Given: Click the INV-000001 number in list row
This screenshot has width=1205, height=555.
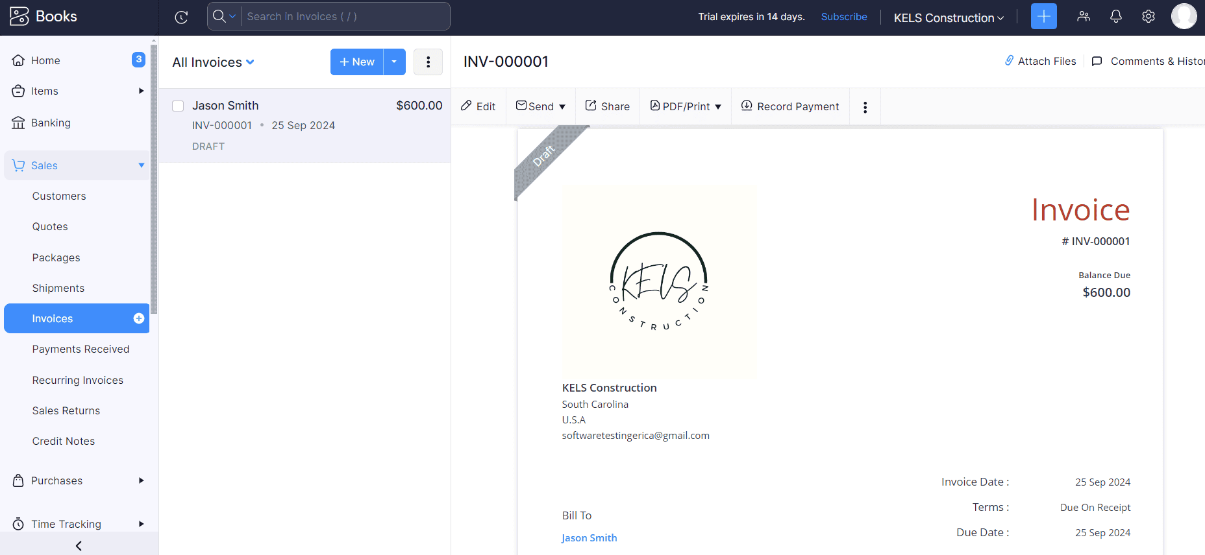Looking at the screenshot, I should pos(222,125).
